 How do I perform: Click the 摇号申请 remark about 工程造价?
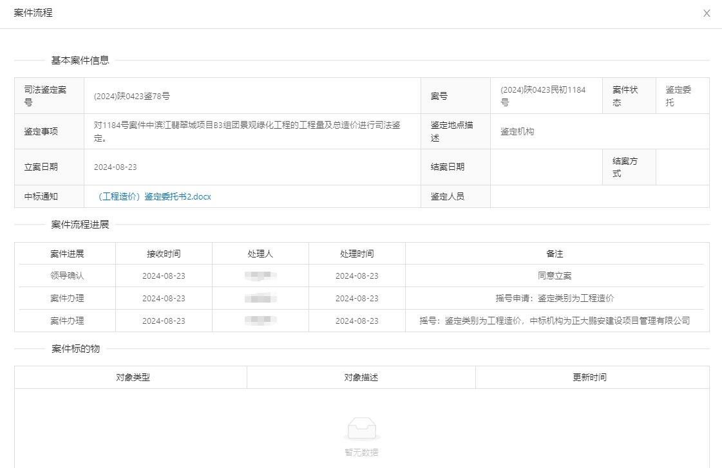pyautogui.click(x=555, y=298)
